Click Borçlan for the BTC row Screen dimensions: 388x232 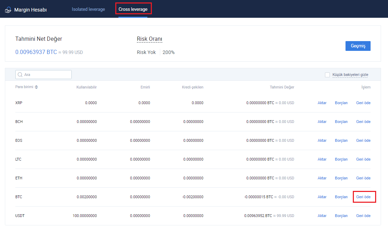[x=341, y=197]
